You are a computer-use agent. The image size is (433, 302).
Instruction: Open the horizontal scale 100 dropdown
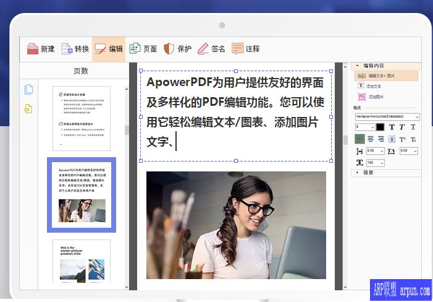point(376,163)
